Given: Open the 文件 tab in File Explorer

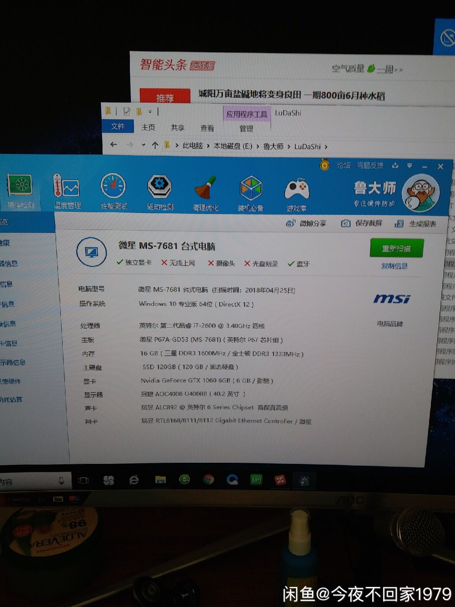Looking at the screenshot, I should coord(118,126).
